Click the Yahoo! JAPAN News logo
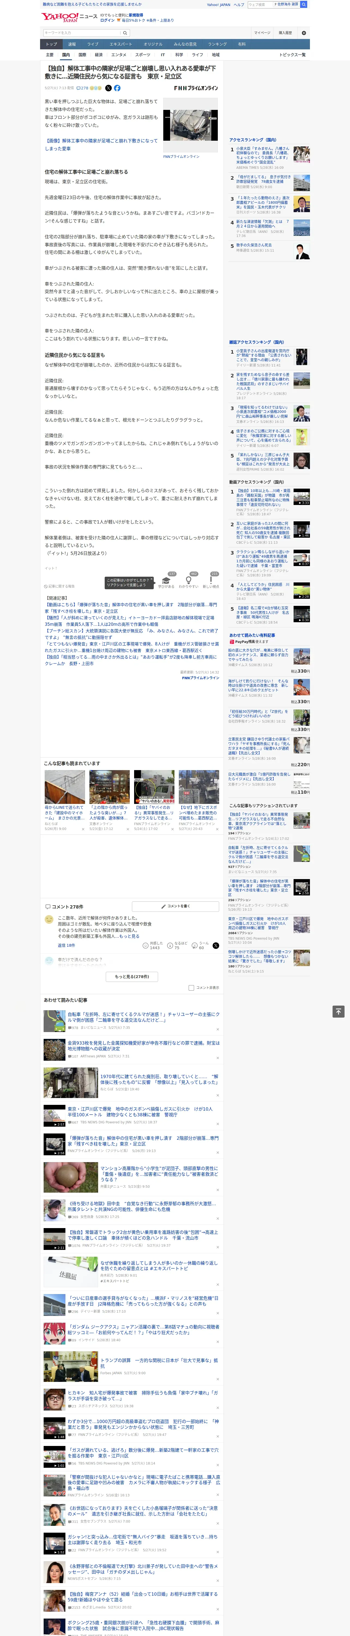This screenshot has height=1636, width=350. [x=69, y=17]
